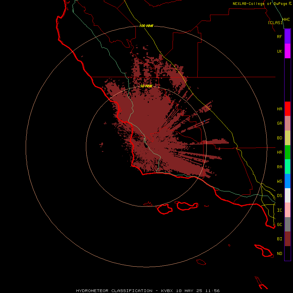Click the RA legend label
This screenshot has width=293, height=293.
[279, 167]
